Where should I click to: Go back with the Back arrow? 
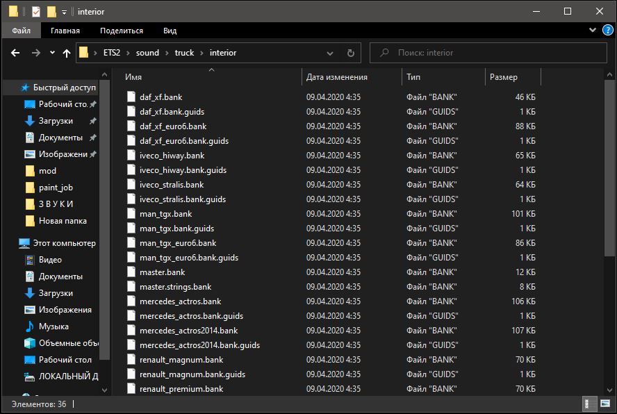click(x=15, y=53)
